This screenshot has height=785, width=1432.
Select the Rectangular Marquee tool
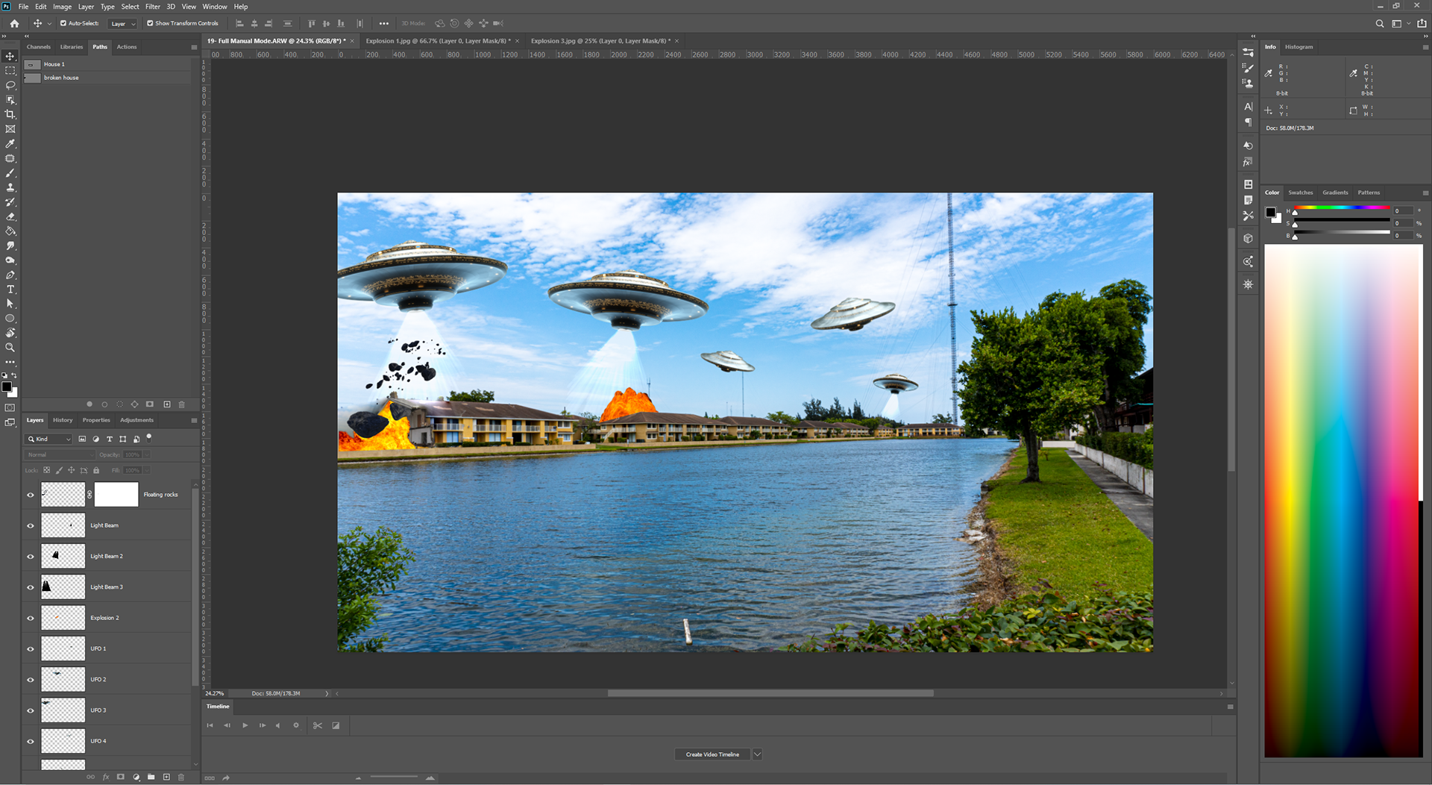click(10, 71)
